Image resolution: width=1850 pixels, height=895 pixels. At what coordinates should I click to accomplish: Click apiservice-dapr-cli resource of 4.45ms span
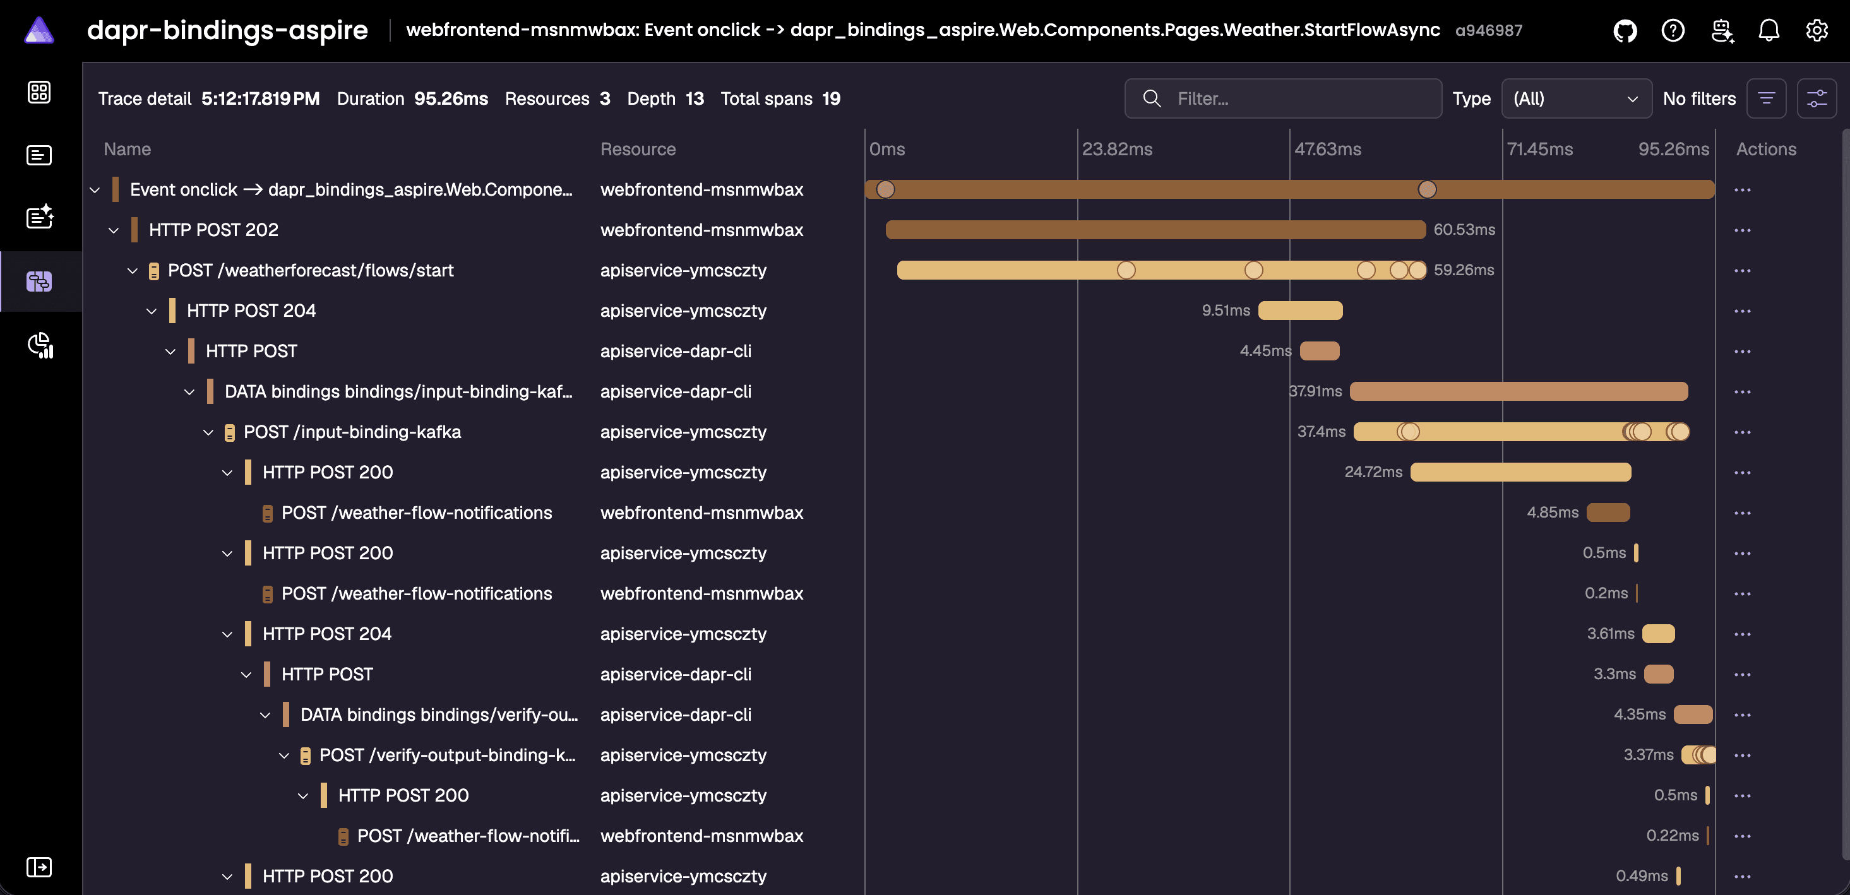tap(676, 352)
